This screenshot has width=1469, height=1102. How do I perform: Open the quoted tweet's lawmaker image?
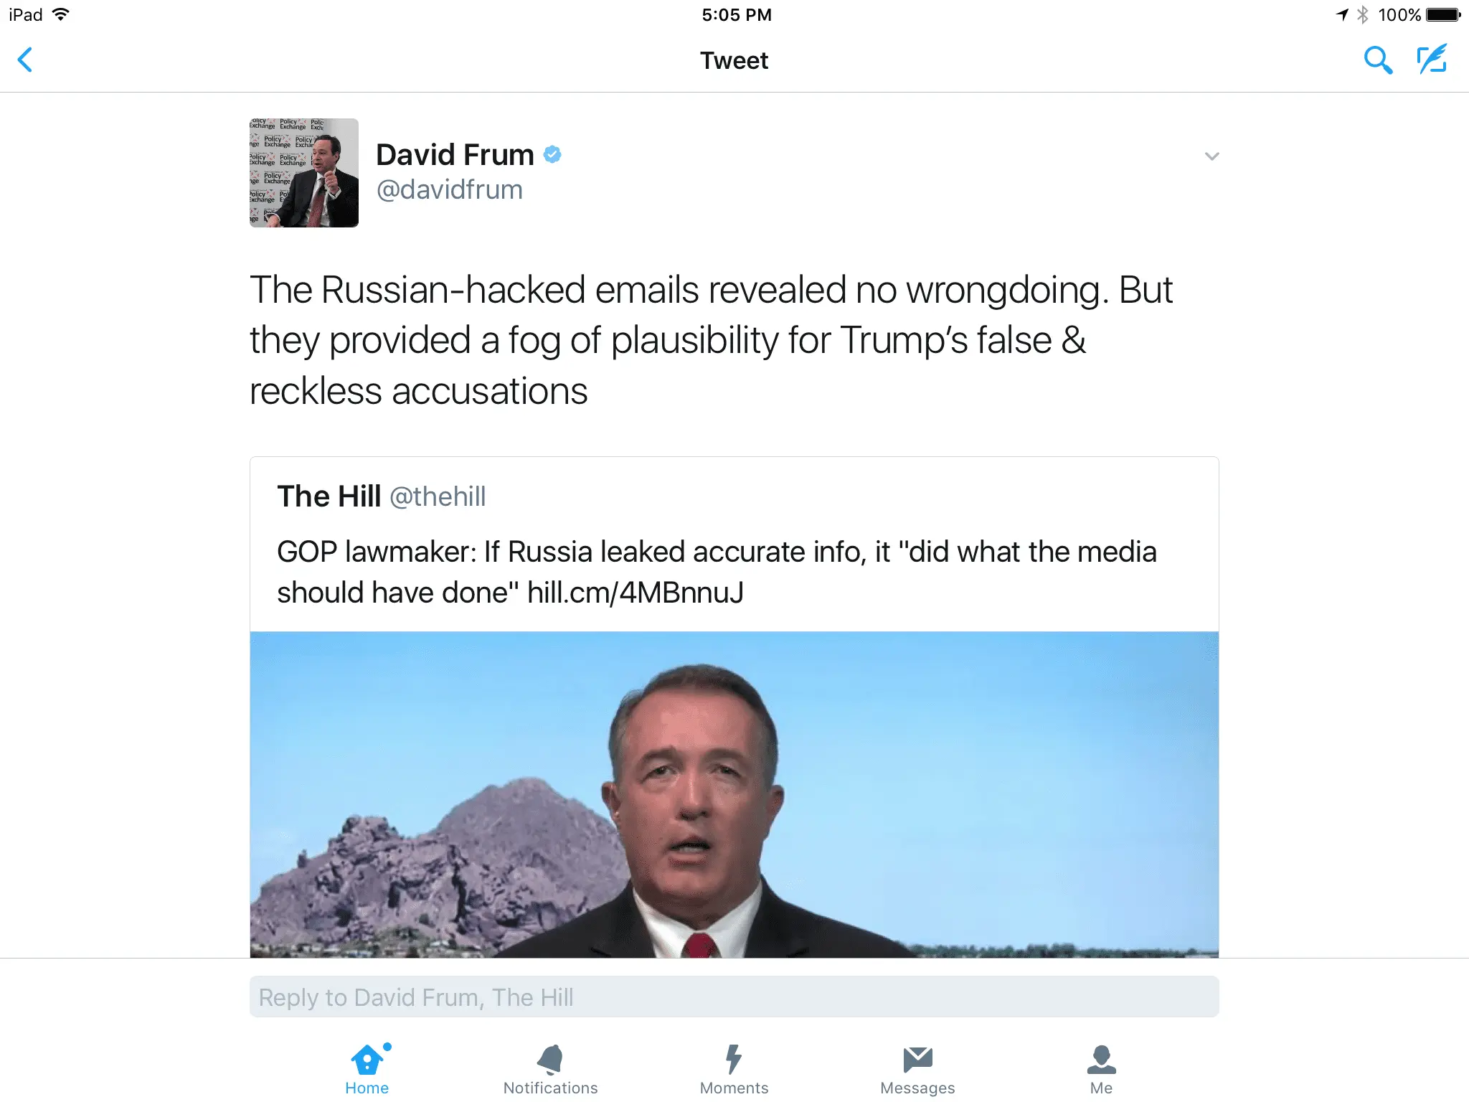pyautogui.click(x=734, y=794)
